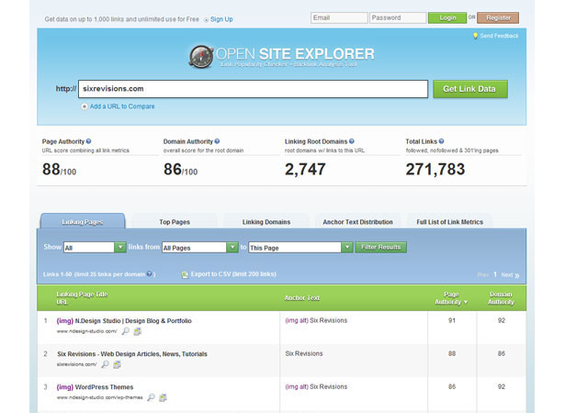Screen dimensions: 565x413
Task: Click the page icon in WordPress Themes row
Action: click(163, 397)
